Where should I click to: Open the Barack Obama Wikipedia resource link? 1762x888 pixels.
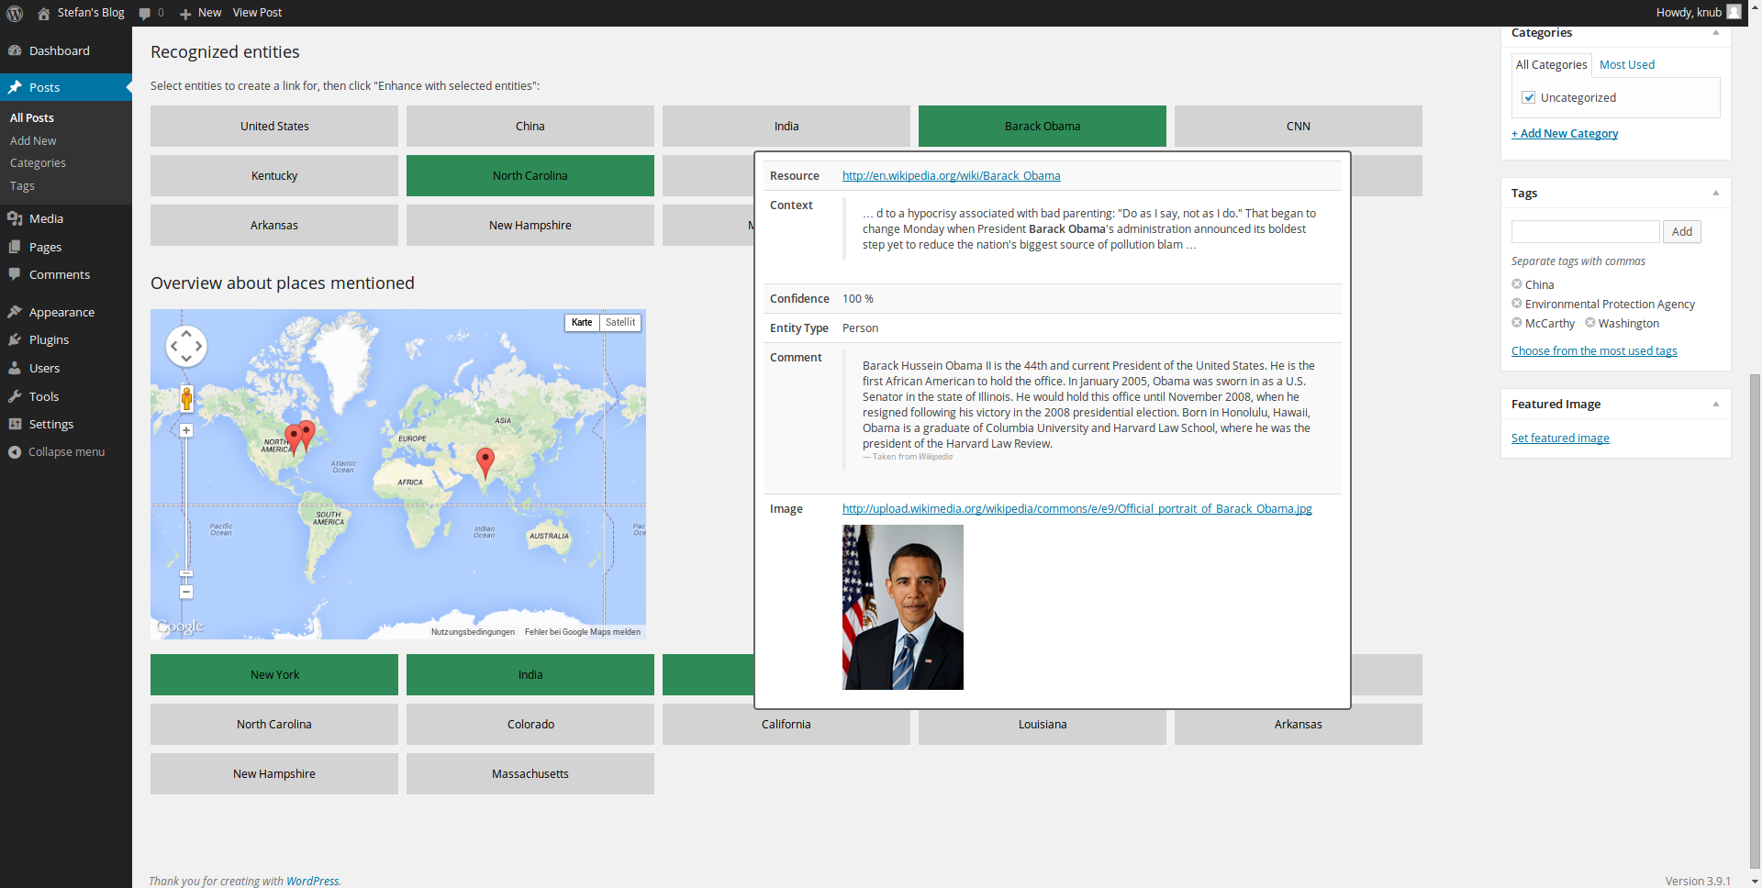click(951, 175)
